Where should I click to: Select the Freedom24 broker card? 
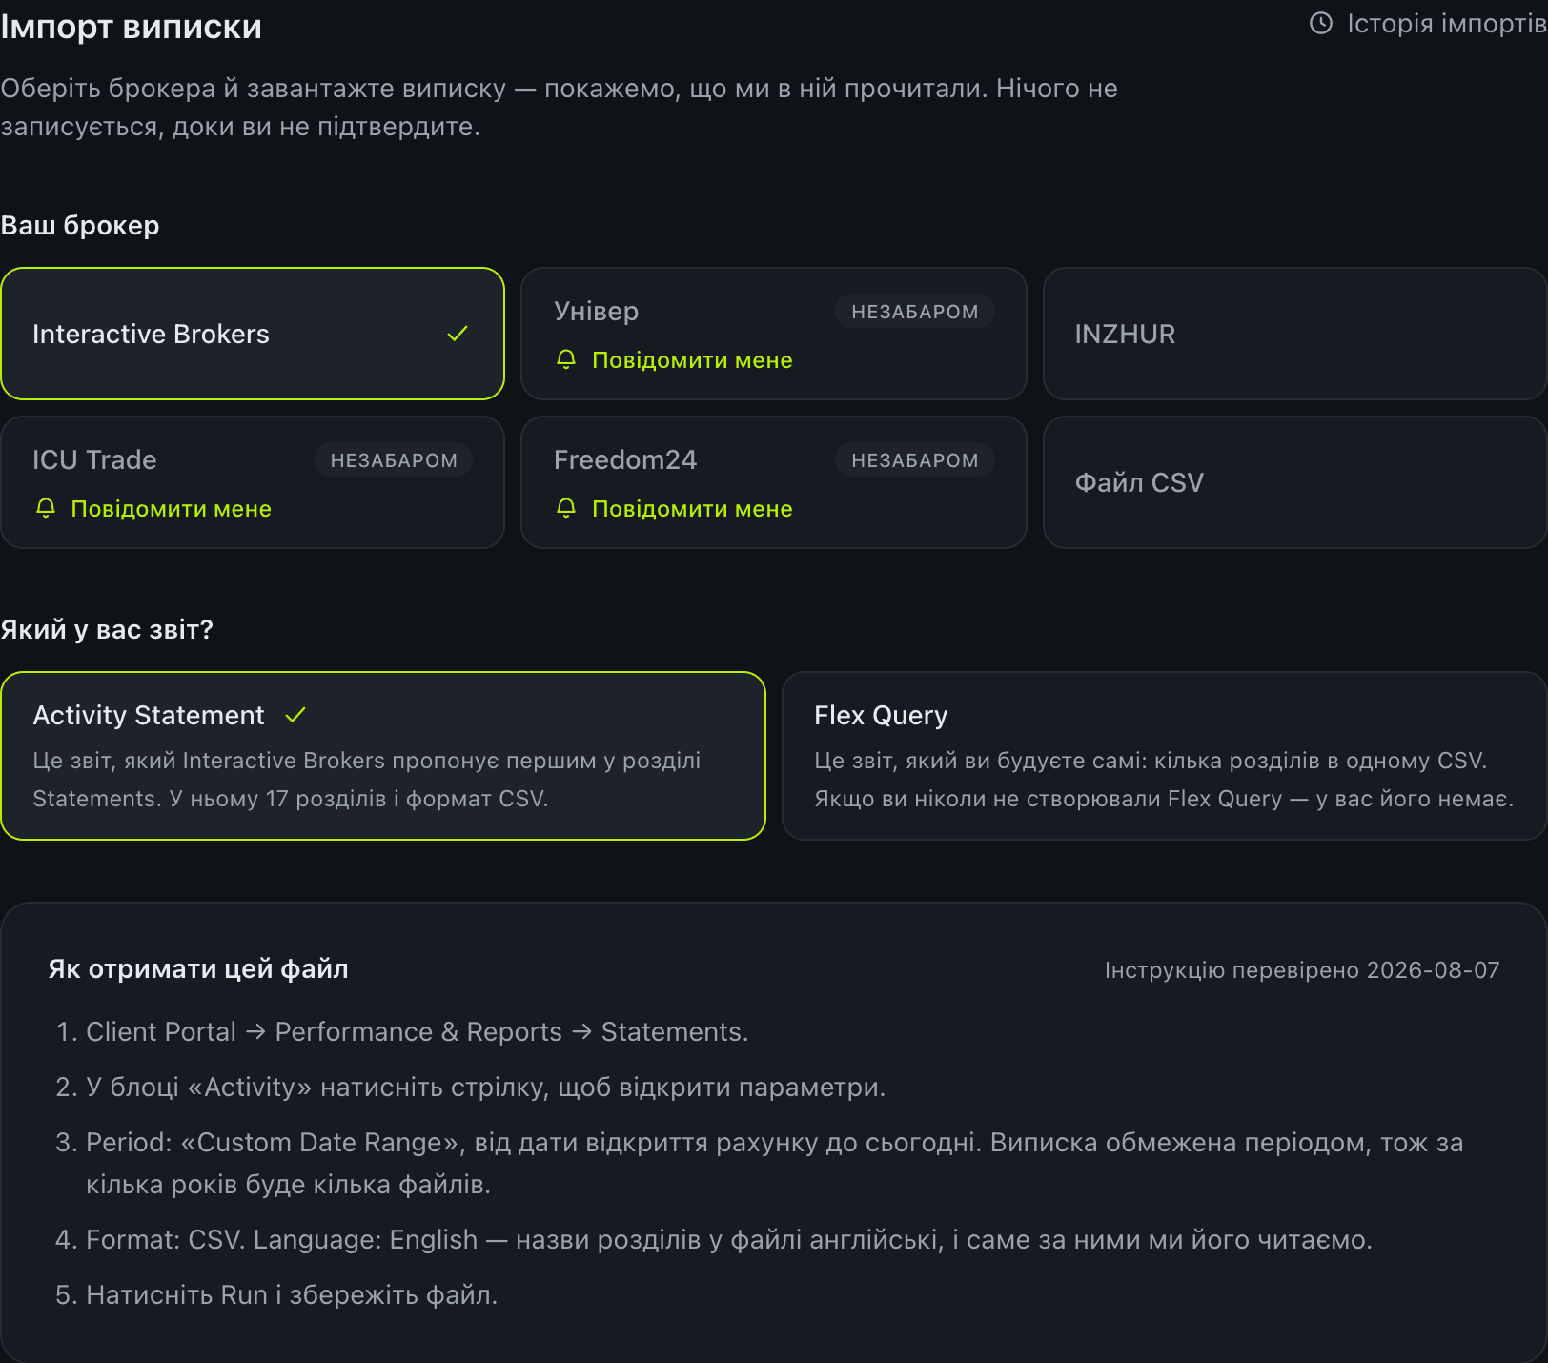pos(774,482)
